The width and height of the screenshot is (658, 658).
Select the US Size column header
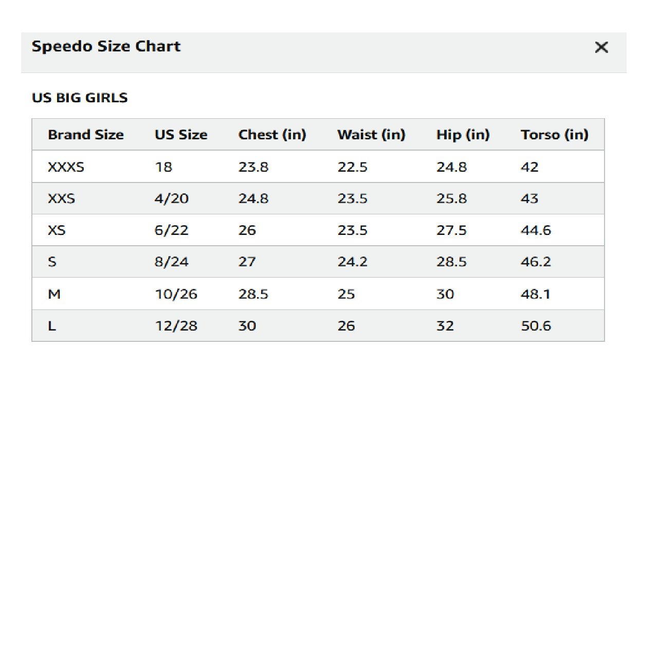(x=181, y=135)
